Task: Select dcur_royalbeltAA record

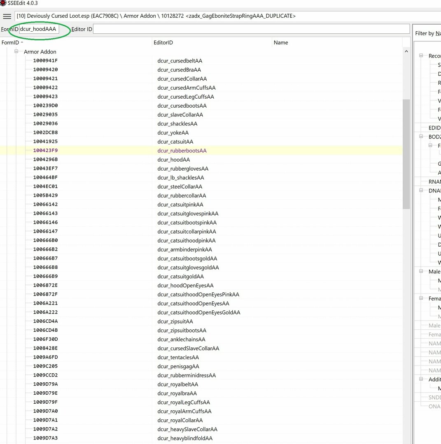Action: pyautogui.click(x=201, y=384)
